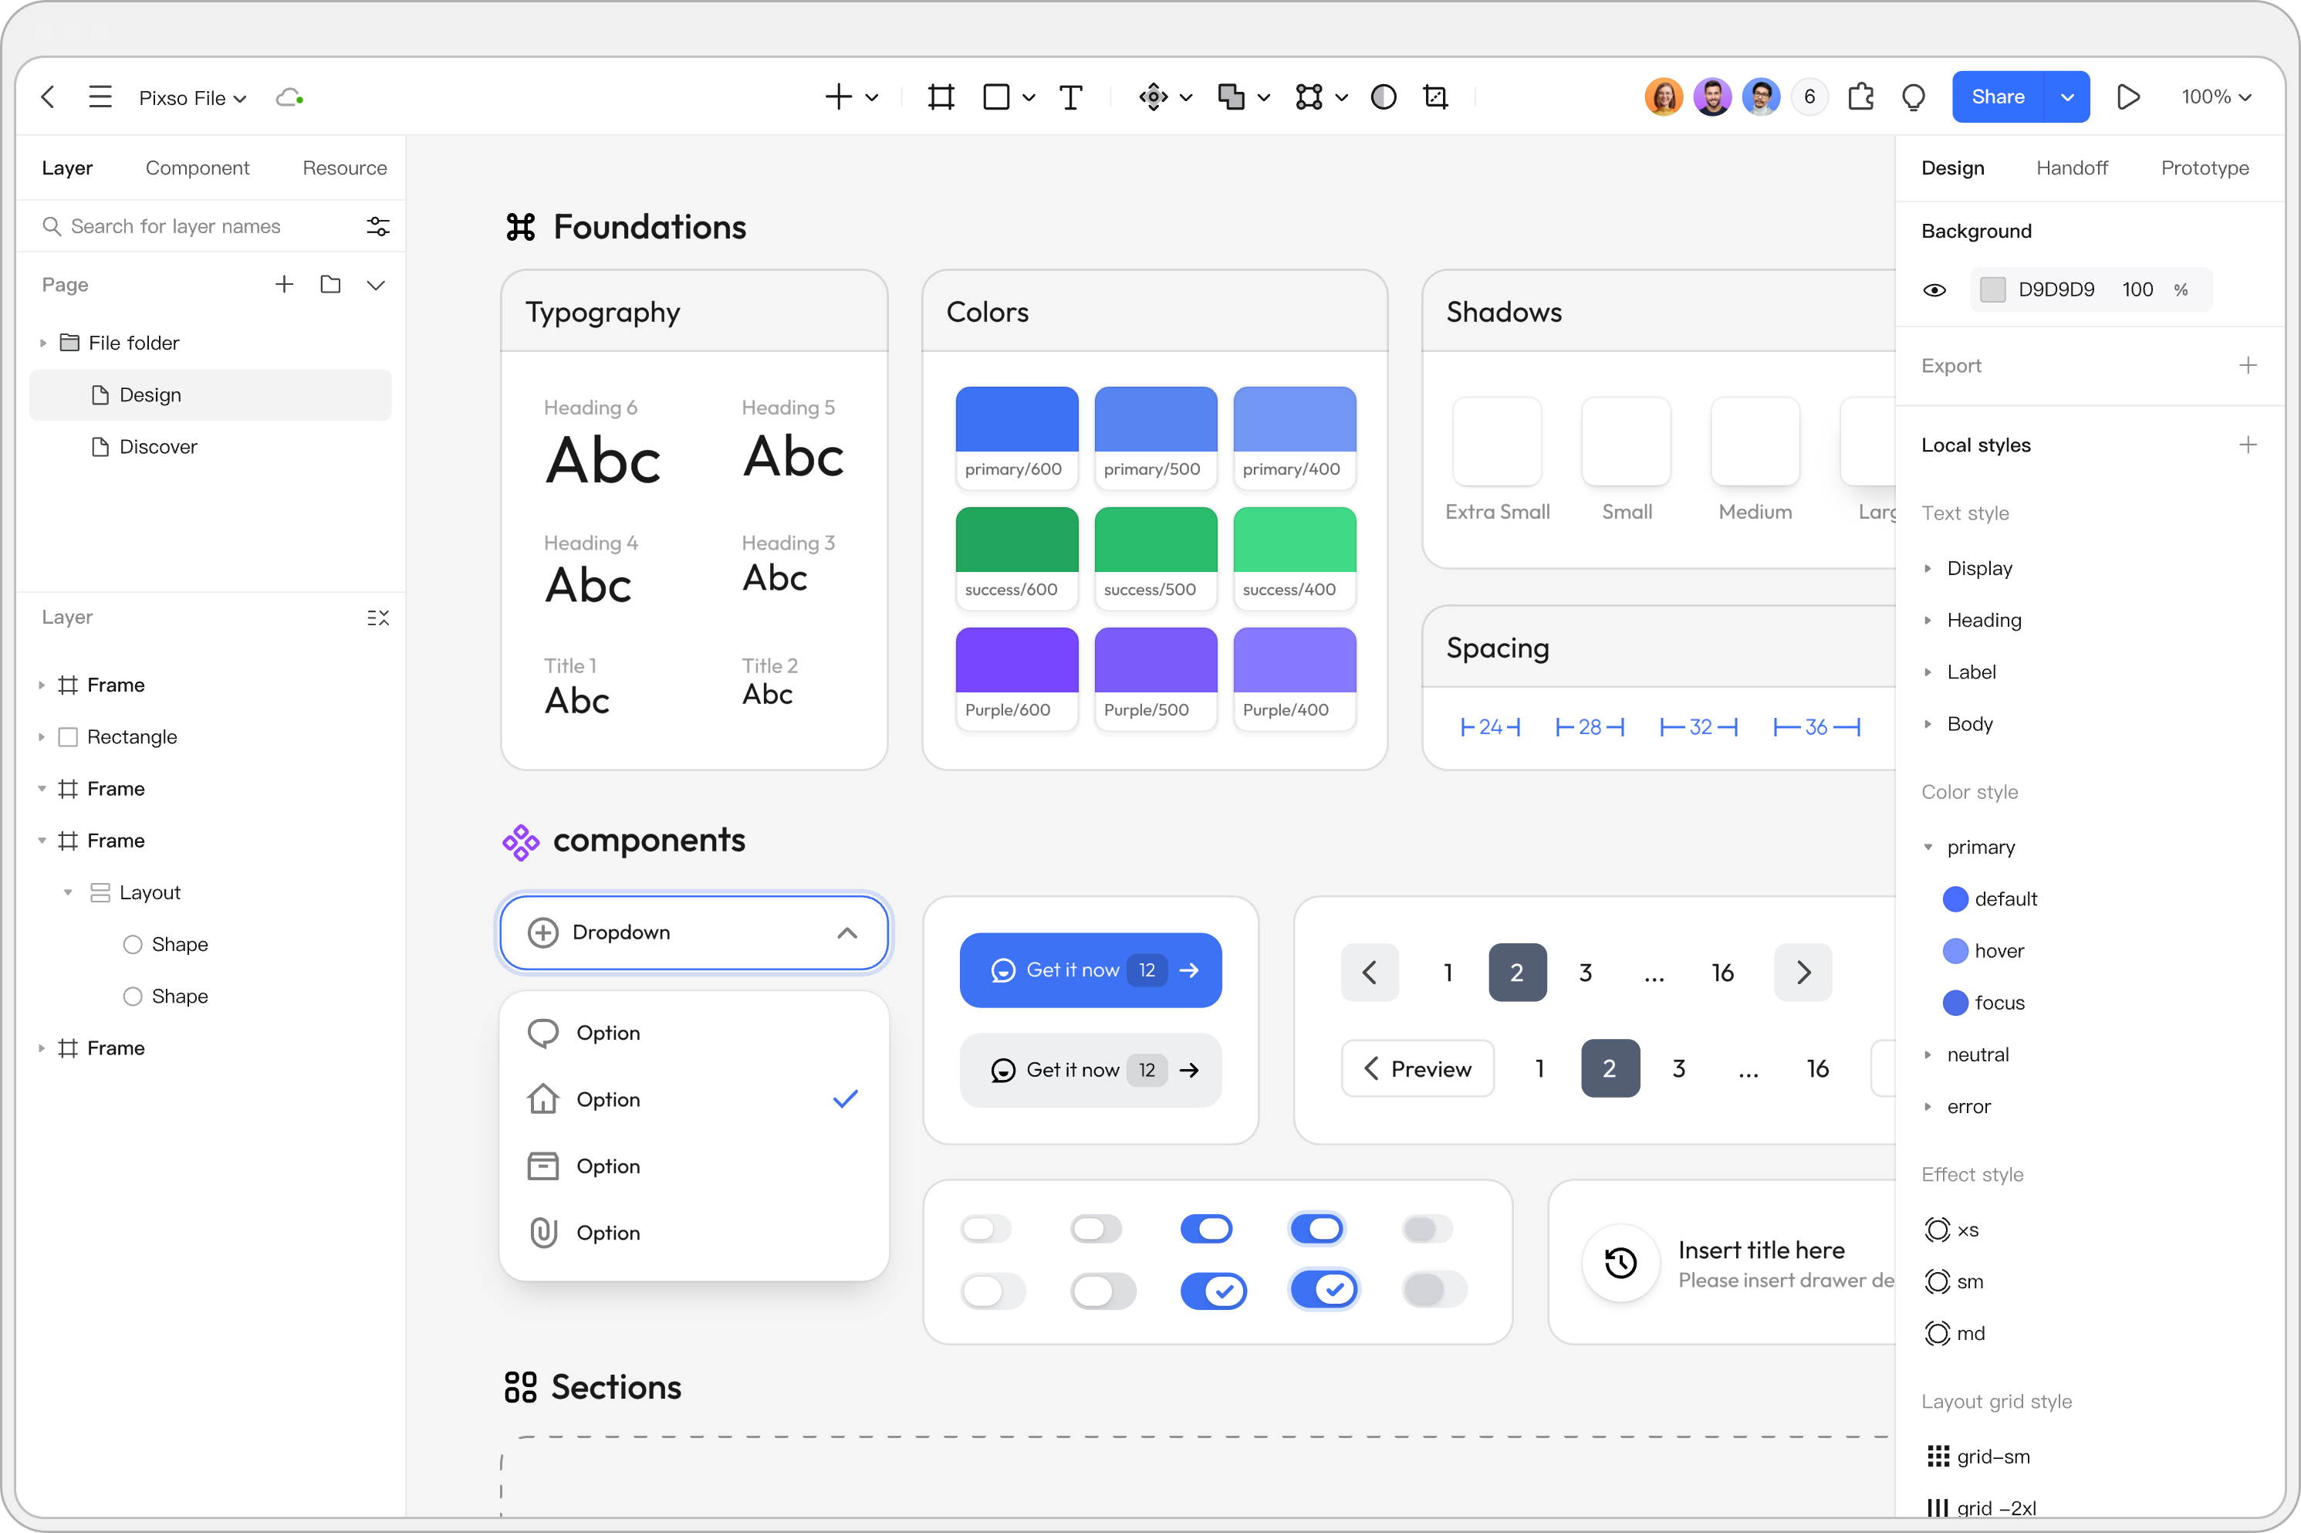The image size is (2301, 1533).
Task: Select the crop tool icon
Action: click(1435, 96)
